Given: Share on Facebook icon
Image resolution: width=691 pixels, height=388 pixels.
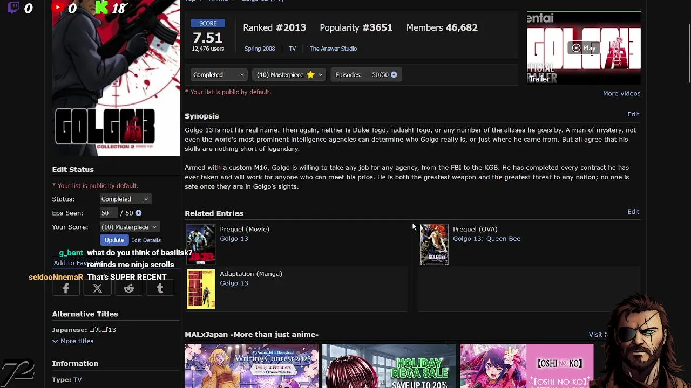Looking at the screenshot, I should point(66,289).
